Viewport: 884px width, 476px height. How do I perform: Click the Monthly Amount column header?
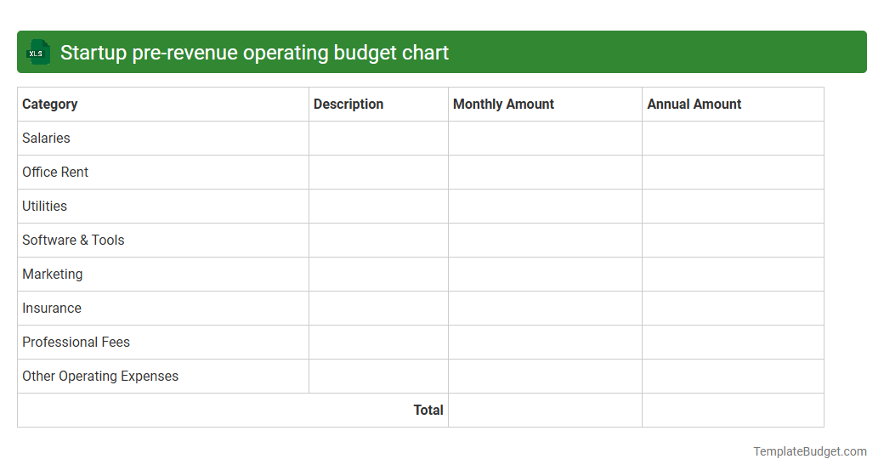click(545, 105)
